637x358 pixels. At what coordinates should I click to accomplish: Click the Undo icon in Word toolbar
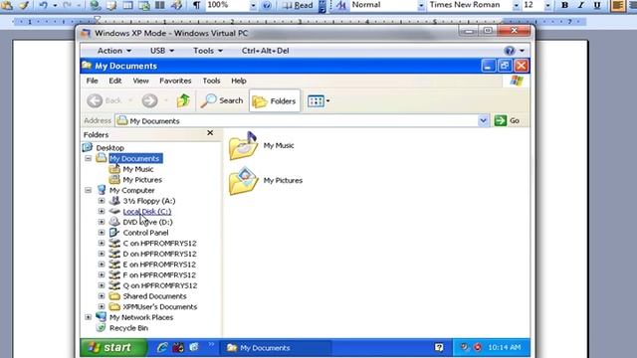pos(43,5)
